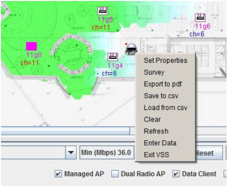Click the helmet survey client icon
This screenshot has height=186, width=227.
click(131, 49)
